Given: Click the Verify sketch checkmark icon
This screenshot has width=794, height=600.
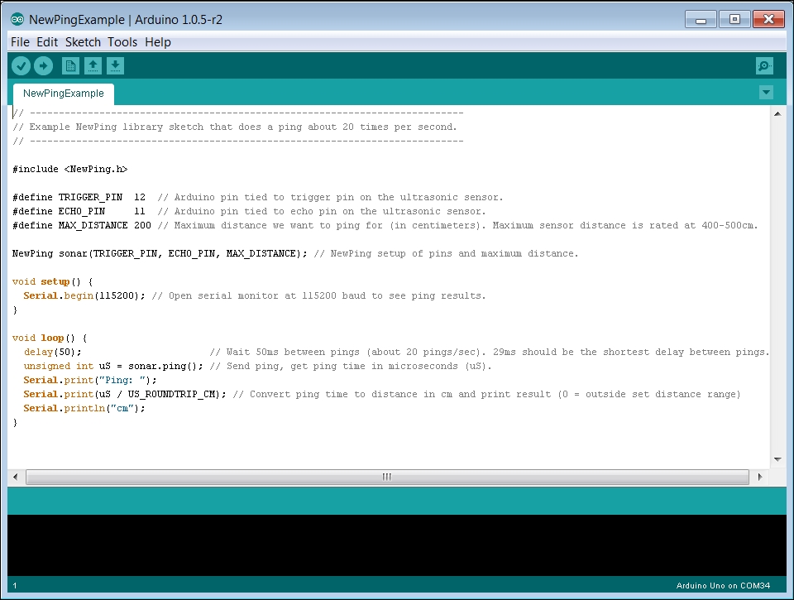Looking at the screenshot, I should 22,66.
